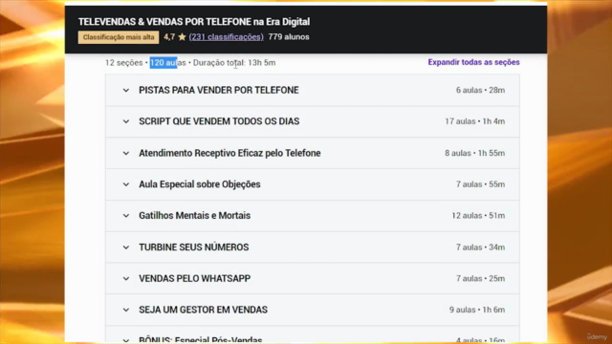Screen dimensions: 612x344
Task: Select SCRIPT QUE VENDEM TODOS OS DIAS title
Action: [219, 121]
